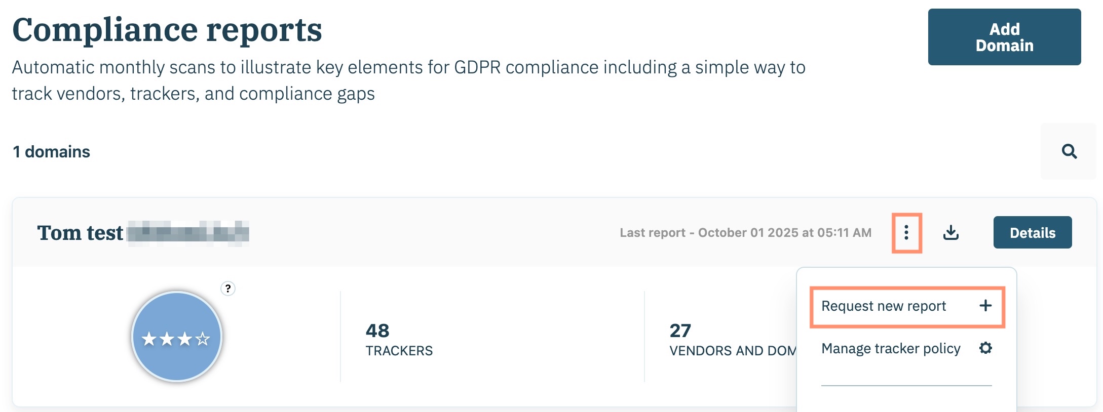The width and height of the screenshot is (1103, 412).
Task: Select Manage tracker policy menu entry
Action: click(891, 349)
